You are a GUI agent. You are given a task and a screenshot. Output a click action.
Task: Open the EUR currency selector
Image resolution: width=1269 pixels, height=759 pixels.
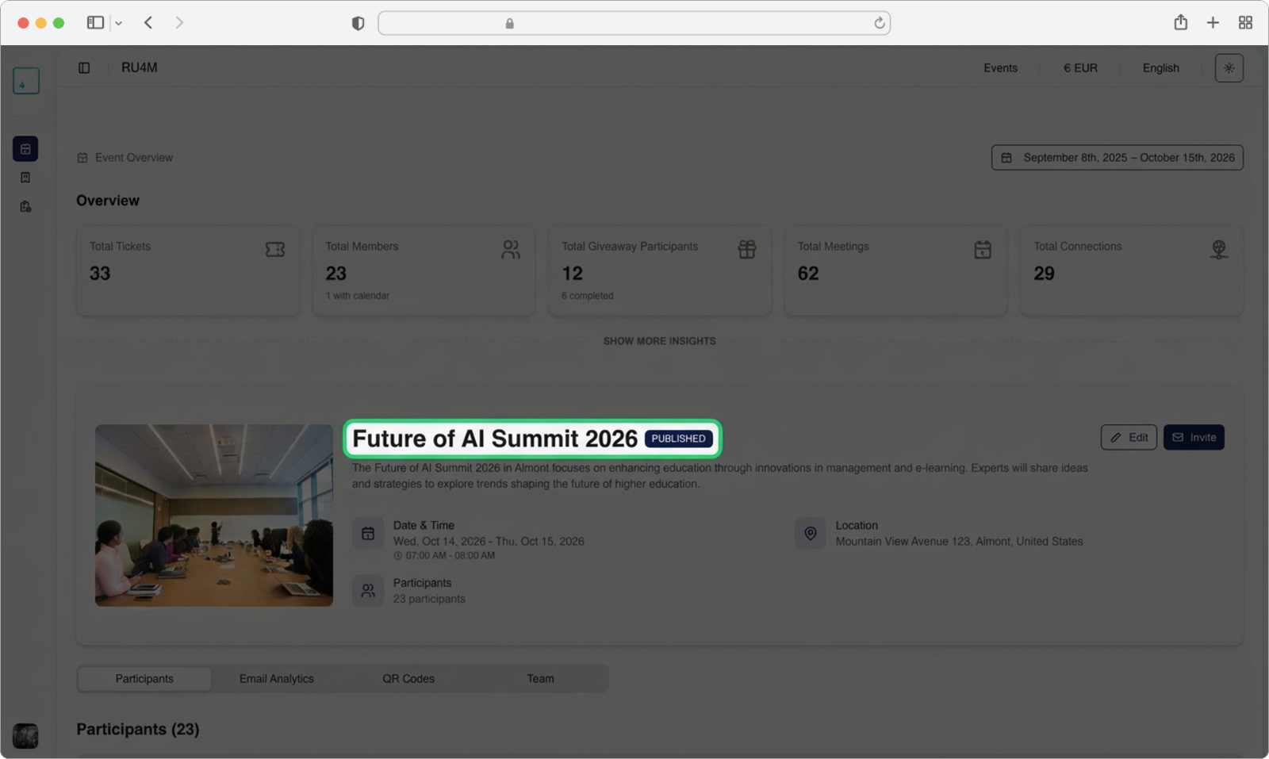(x=1079, y=67)
